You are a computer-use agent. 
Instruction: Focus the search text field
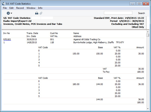118,13
